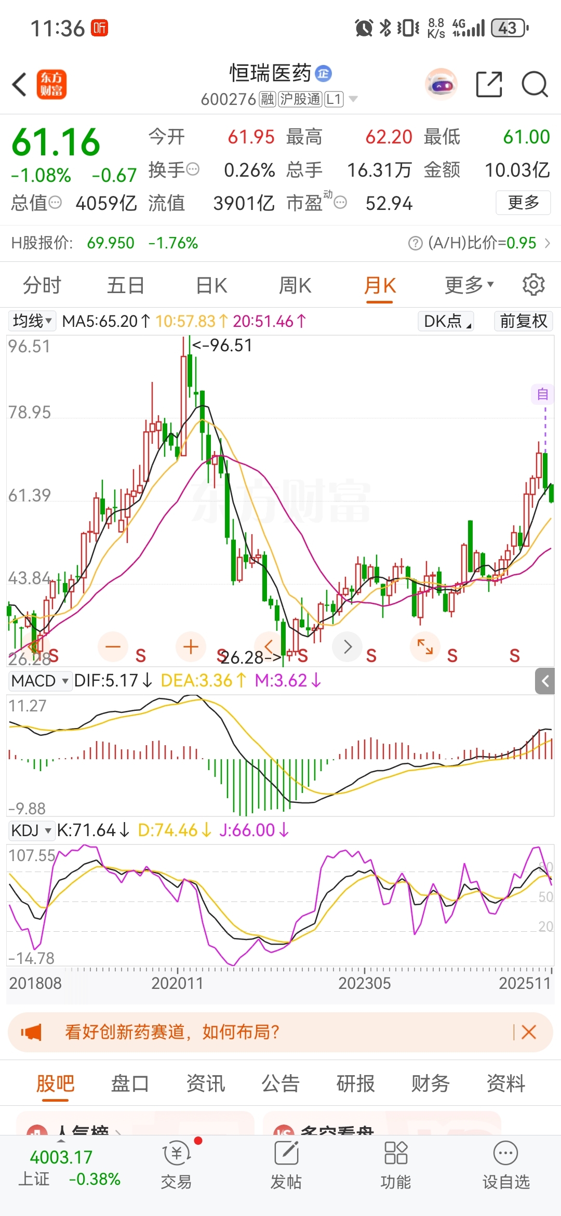Toggle the DK点 option
Image resolution: width=561 pixels, height=1216 pixels.
pyautogui.click(x=446, y=321)
